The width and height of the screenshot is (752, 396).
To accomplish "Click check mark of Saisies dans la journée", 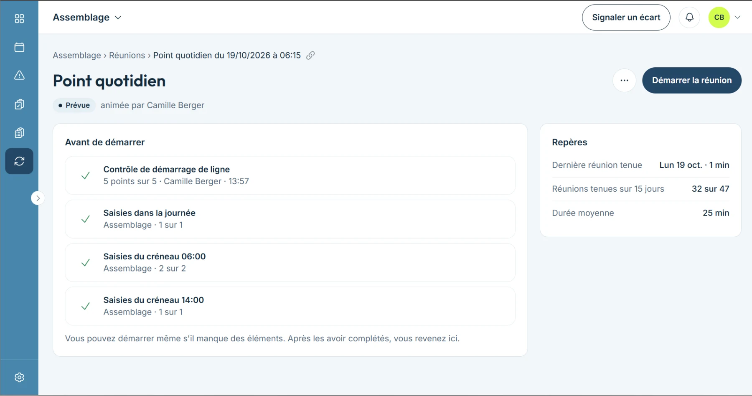I will click(85, 219).
